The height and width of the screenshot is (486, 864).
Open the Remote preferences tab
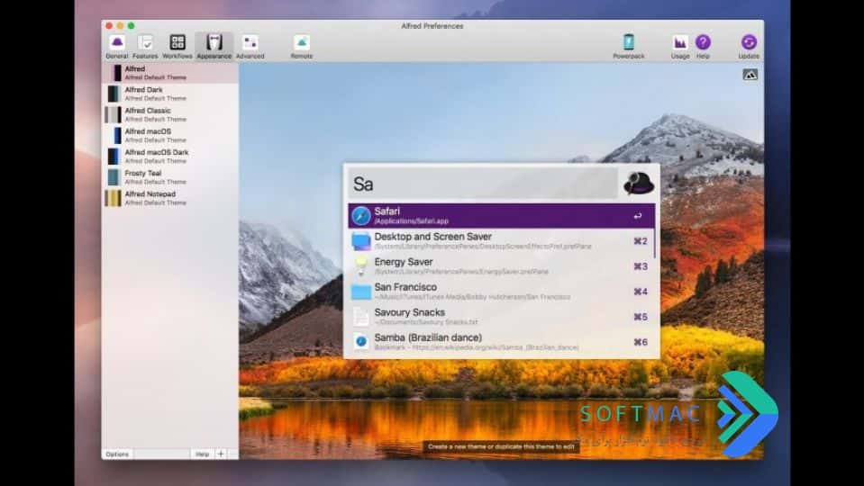click(302, 47)
